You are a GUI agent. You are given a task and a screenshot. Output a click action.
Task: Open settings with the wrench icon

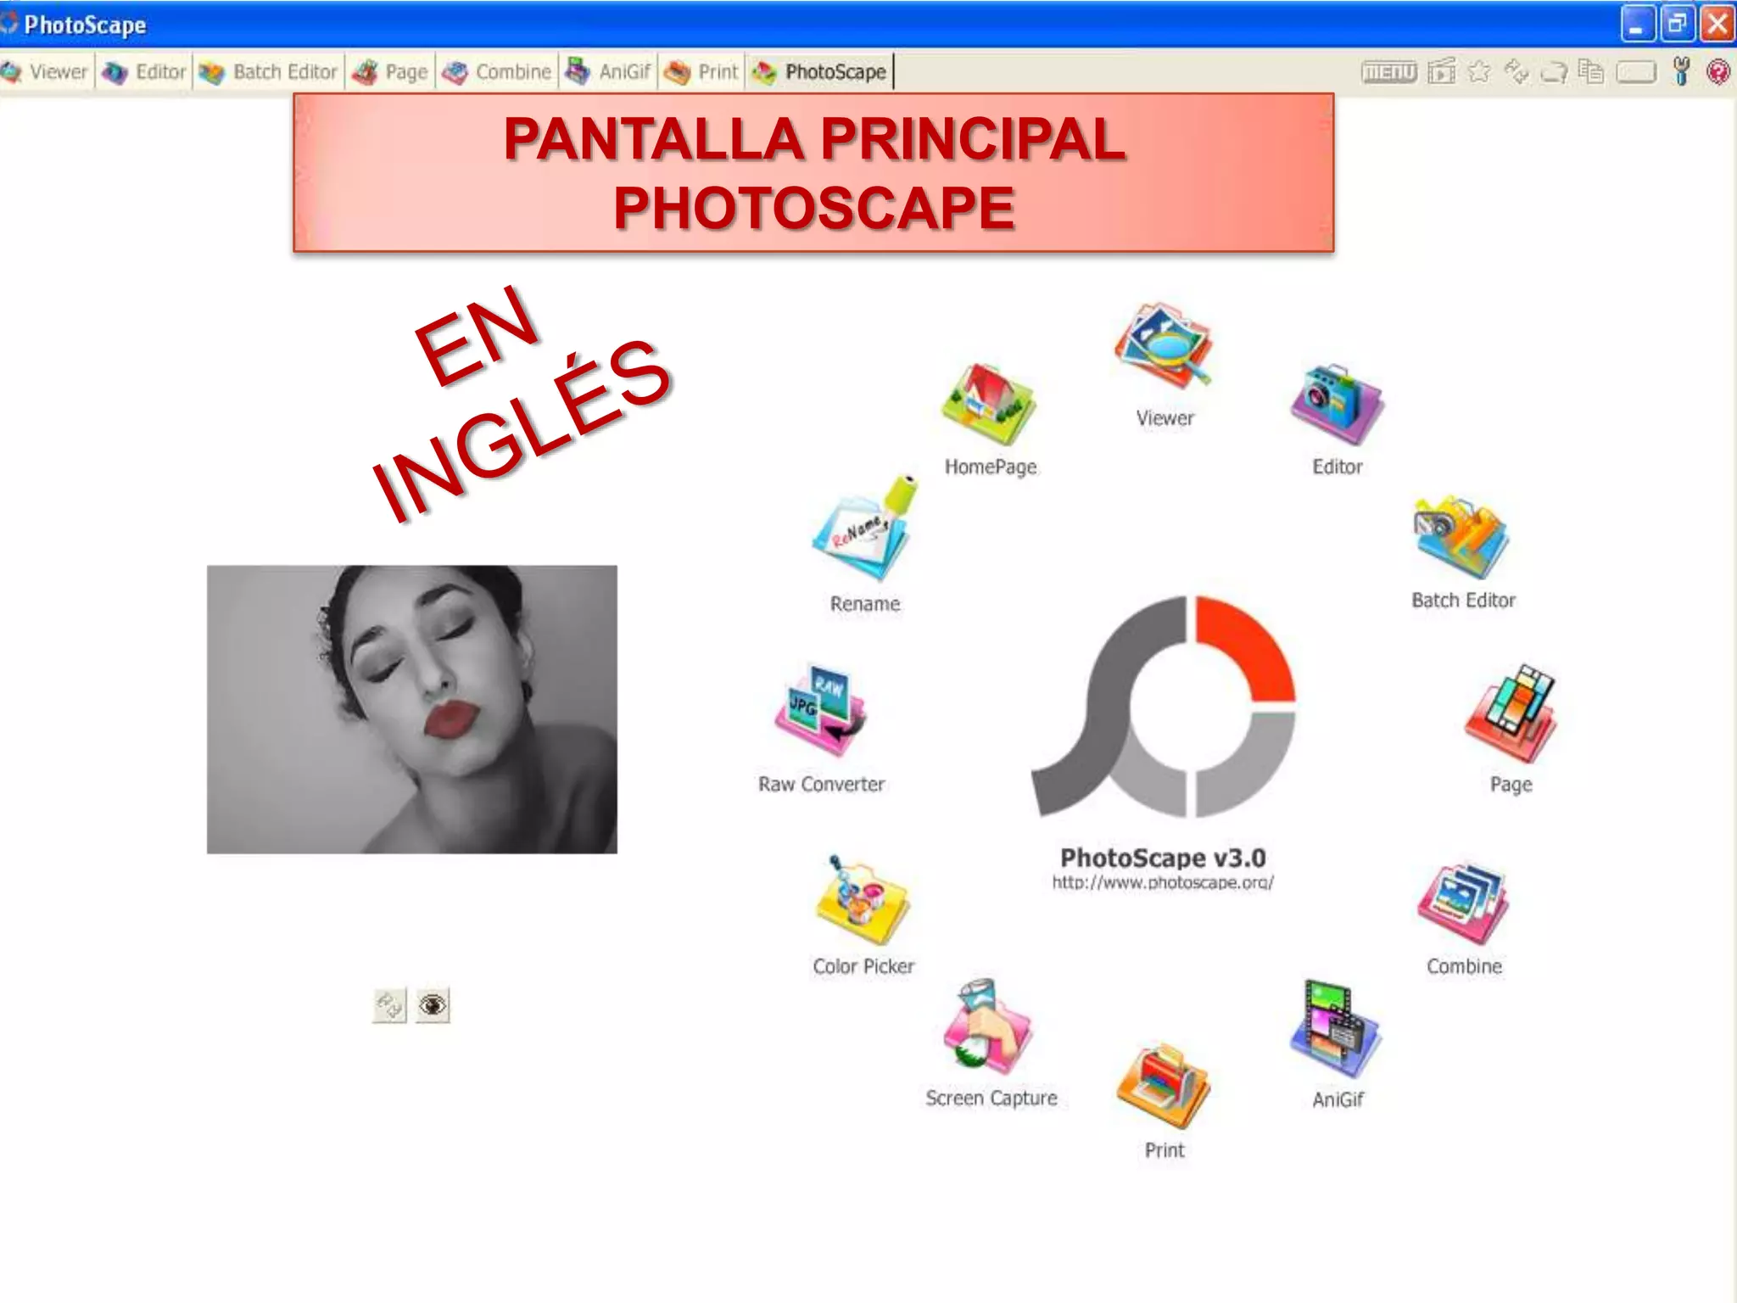(1681, 72)
